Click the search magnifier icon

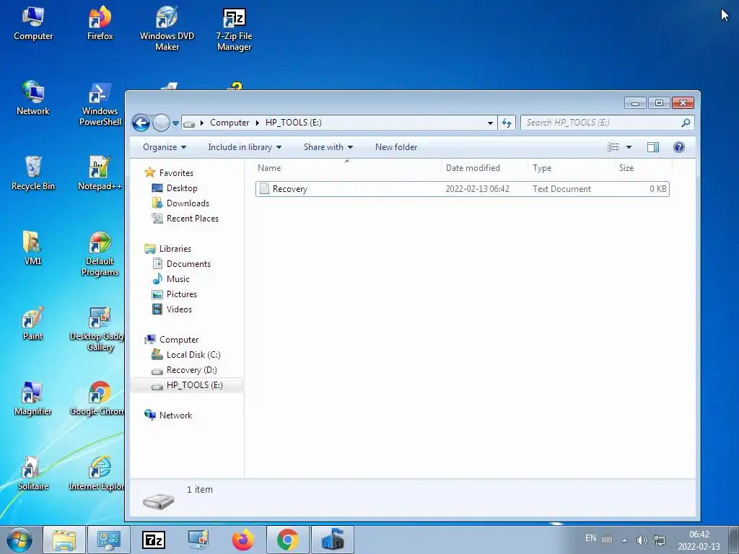pyautogui.click(x=686, y=123)
